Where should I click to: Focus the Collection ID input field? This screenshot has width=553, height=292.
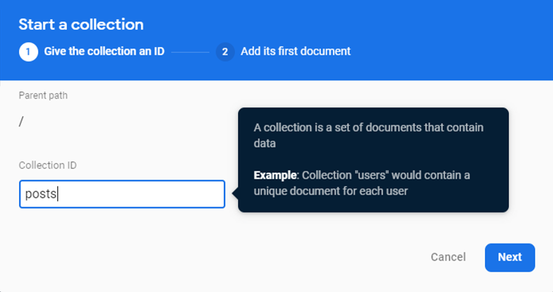tap(138, 194)
